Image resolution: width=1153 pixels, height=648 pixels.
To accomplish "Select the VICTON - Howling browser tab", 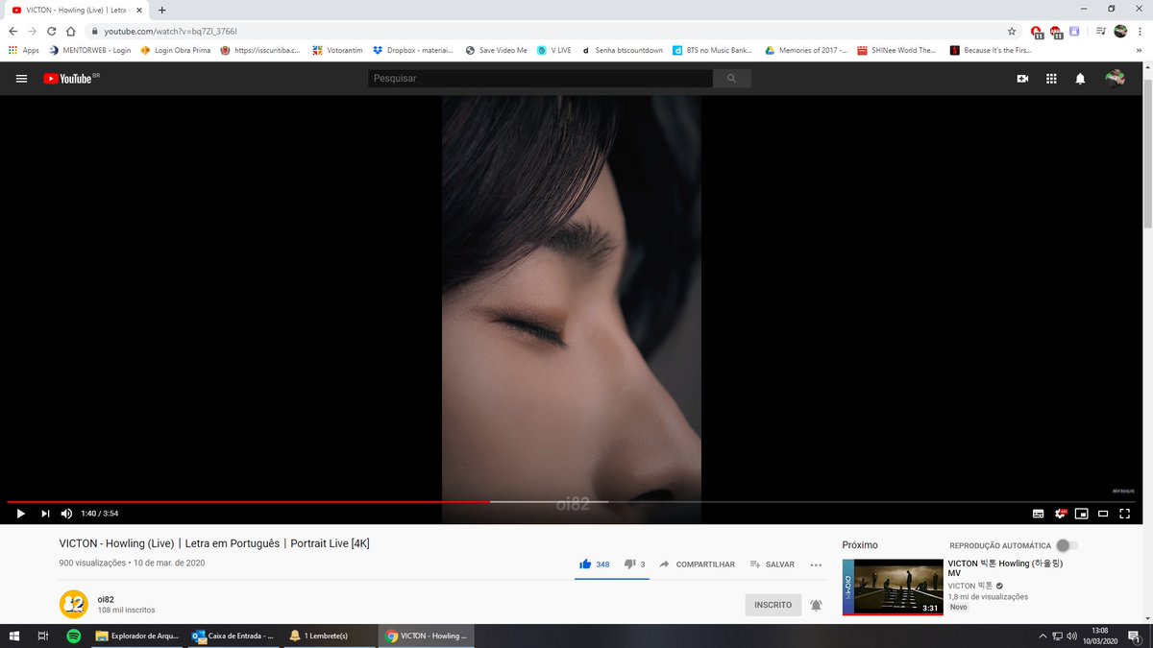I will click(77, 10).
